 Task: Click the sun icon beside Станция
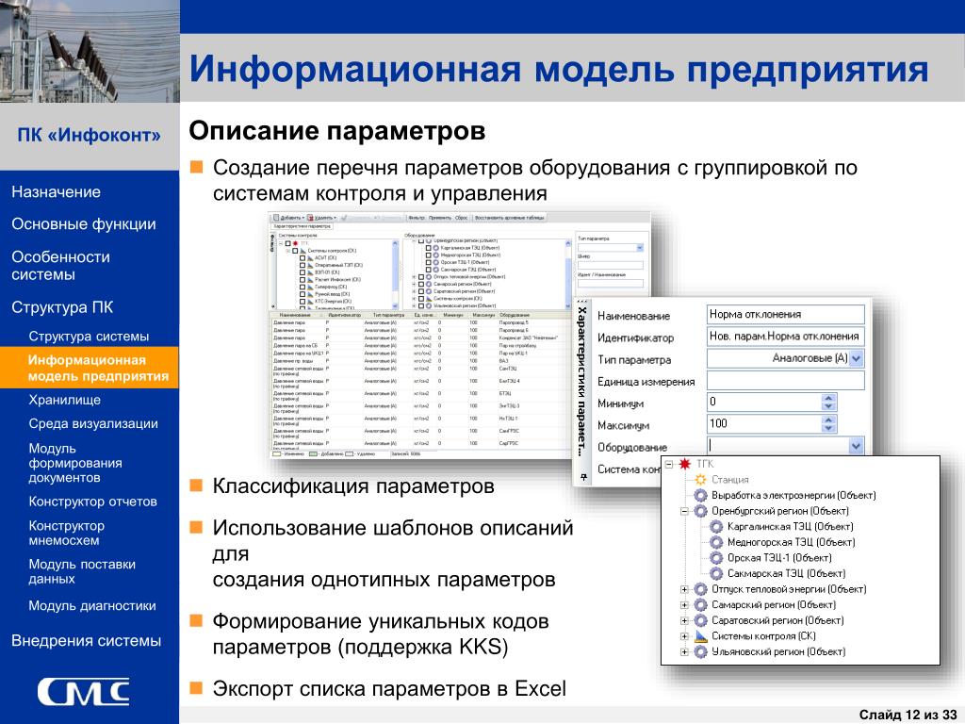[x=700, y=479]
